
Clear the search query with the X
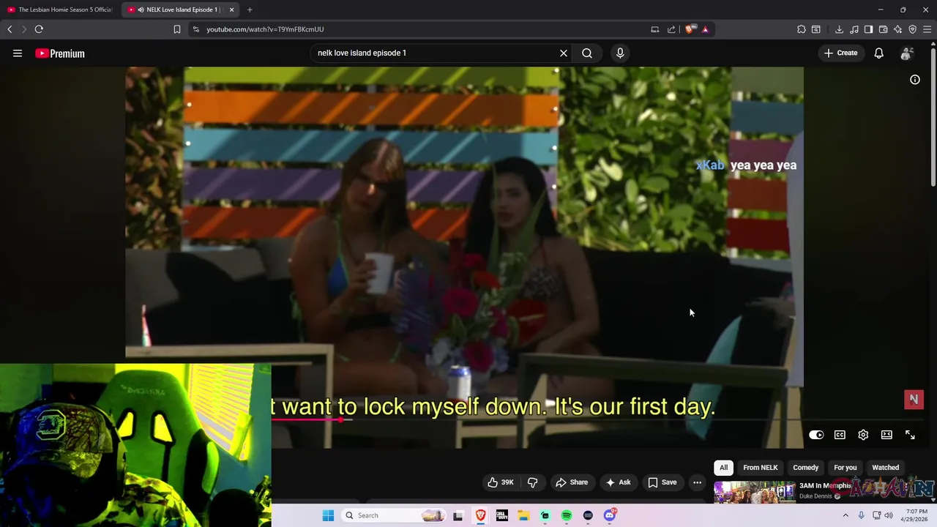(564, 53)
